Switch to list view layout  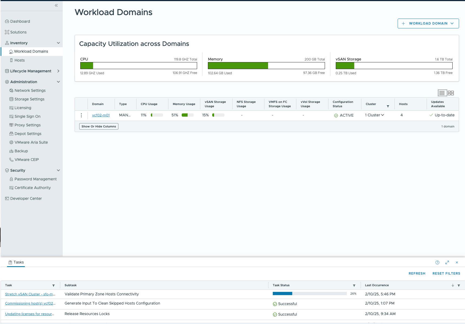click(x=442, y=93)
